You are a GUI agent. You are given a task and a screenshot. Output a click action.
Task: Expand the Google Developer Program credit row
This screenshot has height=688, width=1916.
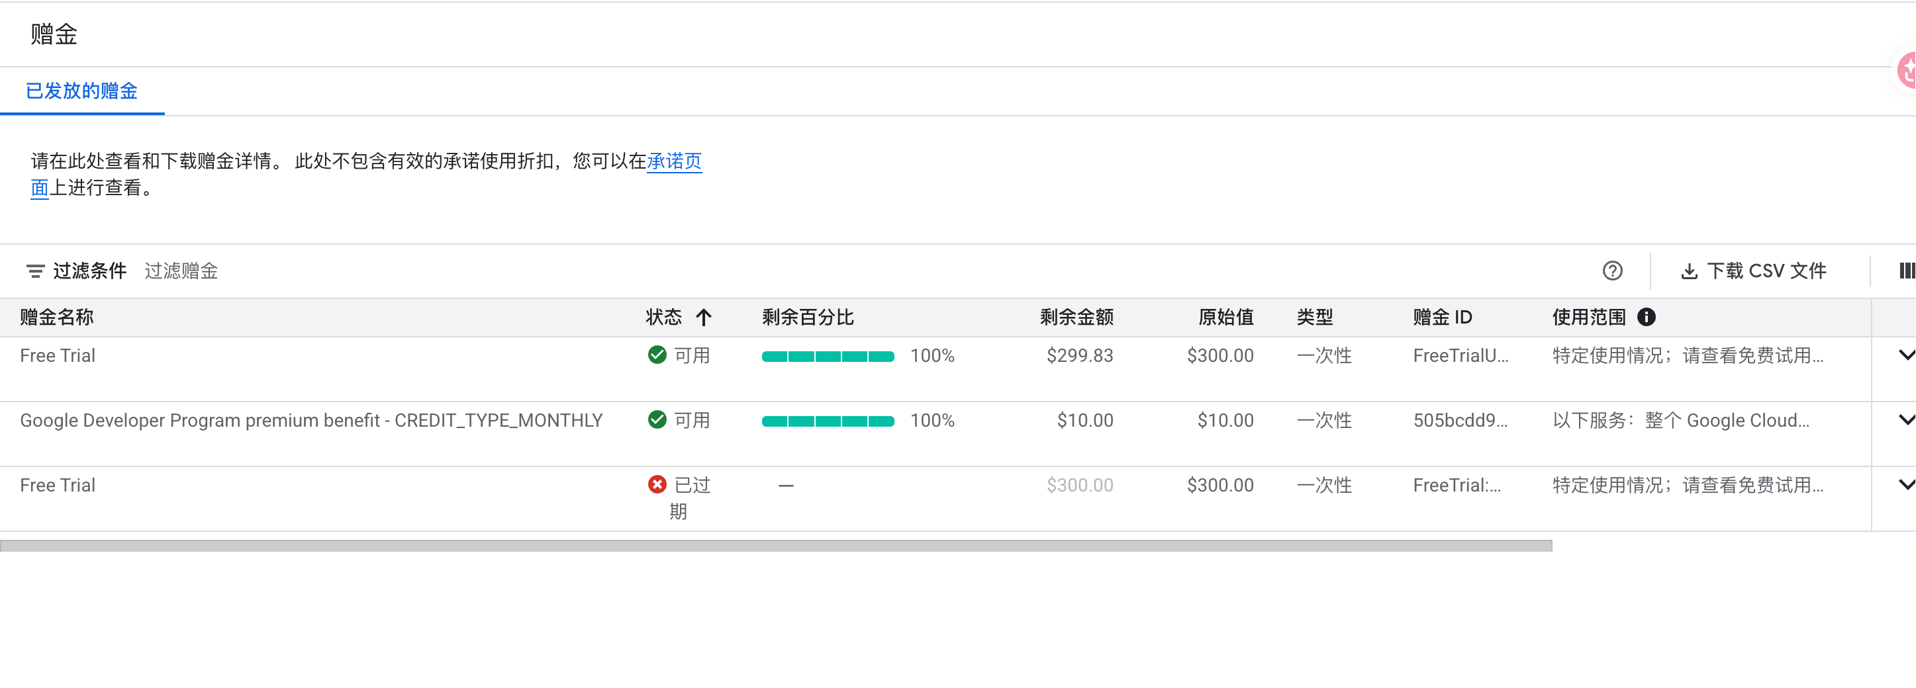pos(1906,420)
